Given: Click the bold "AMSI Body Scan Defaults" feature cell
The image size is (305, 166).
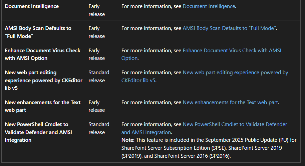Looking at the screenshot, I should 38,32.
